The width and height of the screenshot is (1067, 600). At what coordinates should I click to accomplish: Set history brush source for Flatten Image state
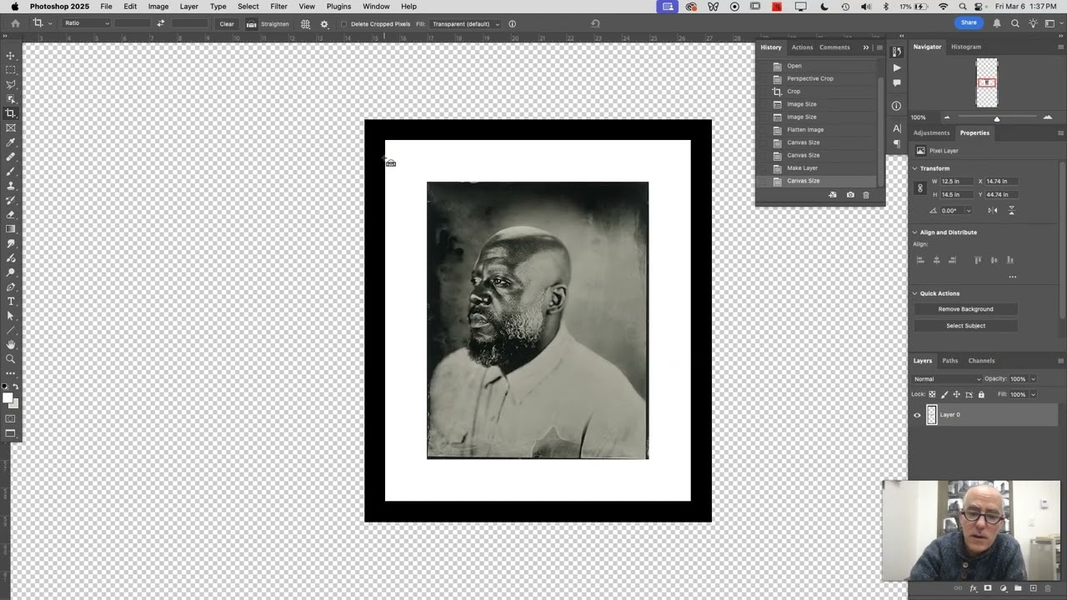coord(764,130)
